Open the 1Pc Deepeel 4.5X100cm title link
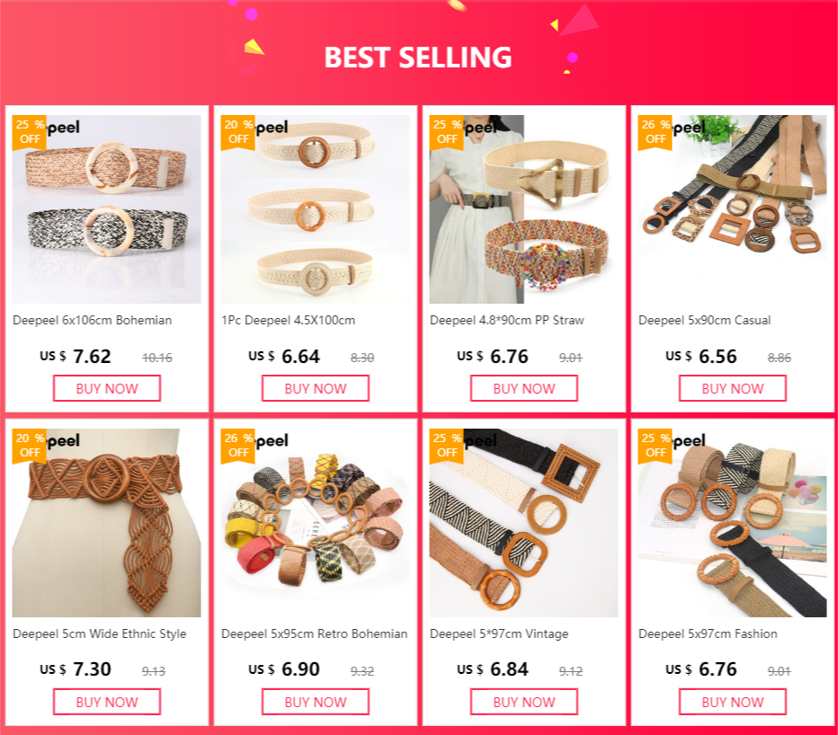Screen dimensions: 838x735 click(x=288, y=321)
